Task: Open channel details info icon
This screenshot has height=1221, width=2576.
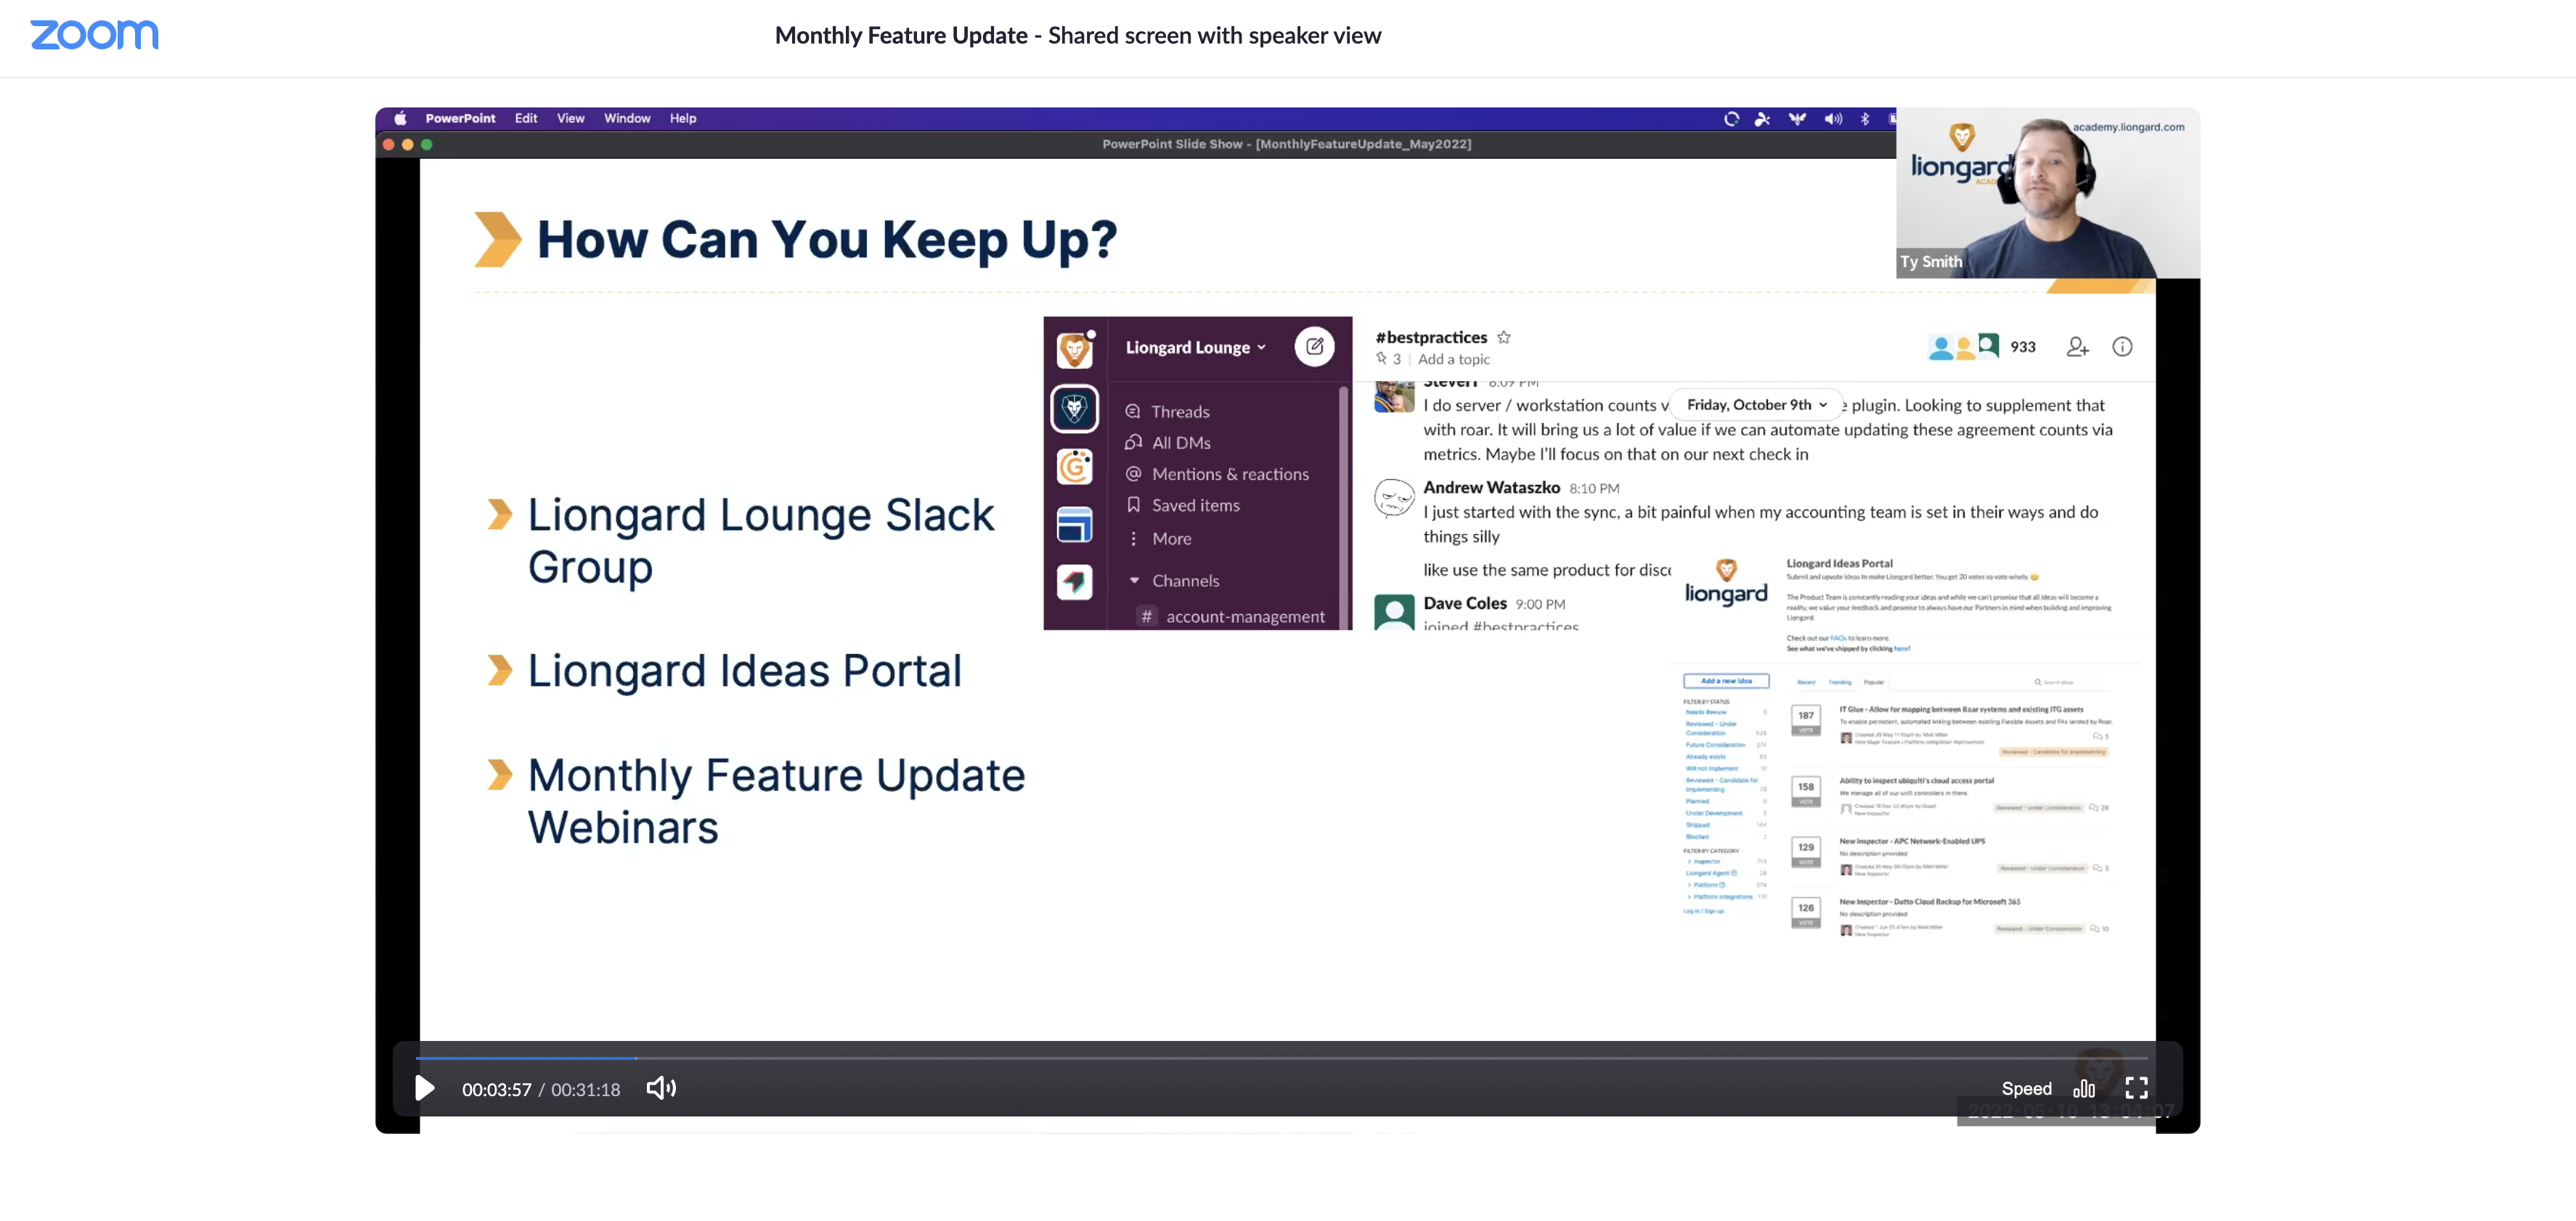Action: click(x=2122, y=346)
